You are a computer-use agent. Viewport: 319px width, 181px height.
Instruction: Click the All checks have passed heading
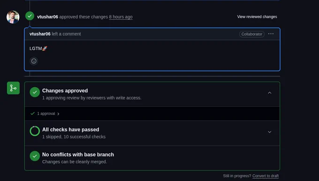pyautogui.click(x=70, y=129)
